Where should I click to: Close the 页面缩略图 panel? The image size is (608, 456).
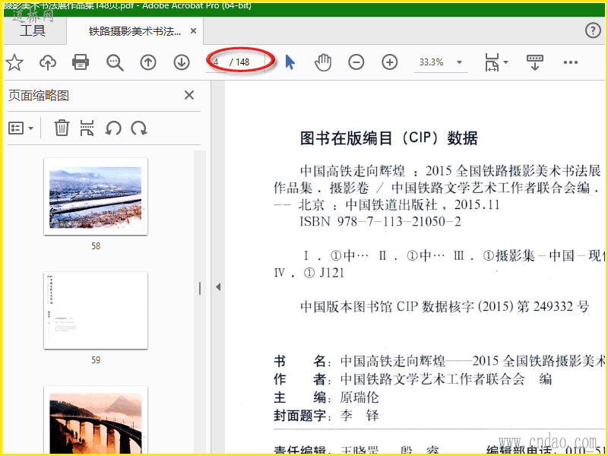tap(189, 95)
